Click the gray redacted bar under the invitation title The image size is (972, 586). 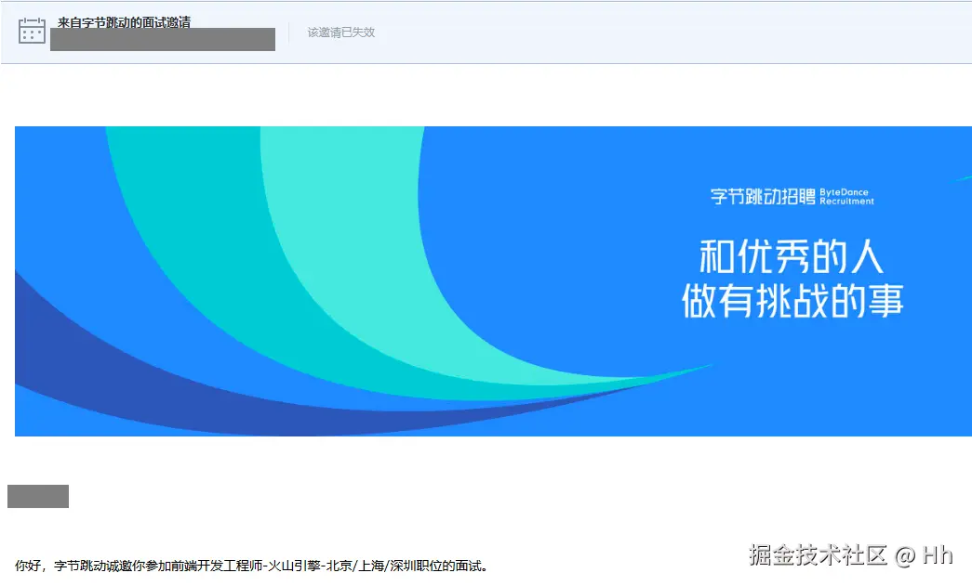163,40
